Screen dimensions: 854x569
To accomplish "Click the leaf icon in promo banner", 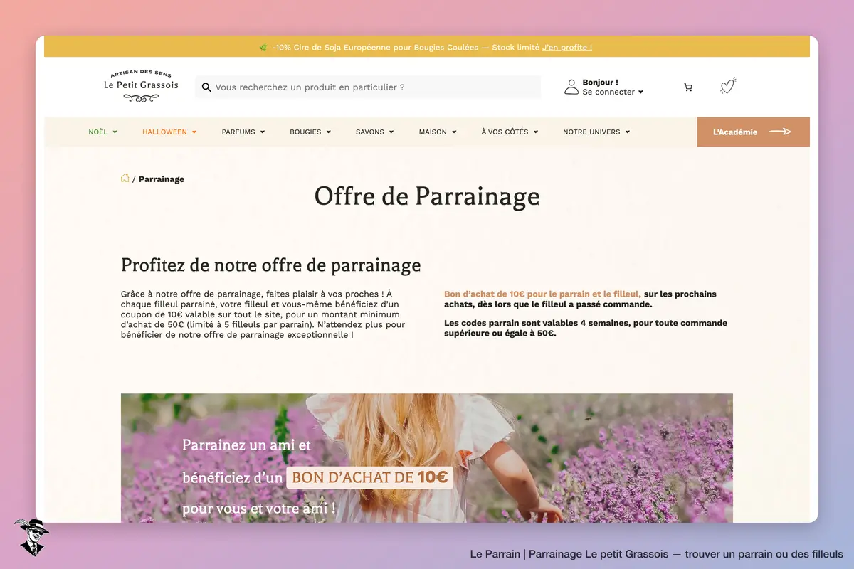I will point(263,48).
